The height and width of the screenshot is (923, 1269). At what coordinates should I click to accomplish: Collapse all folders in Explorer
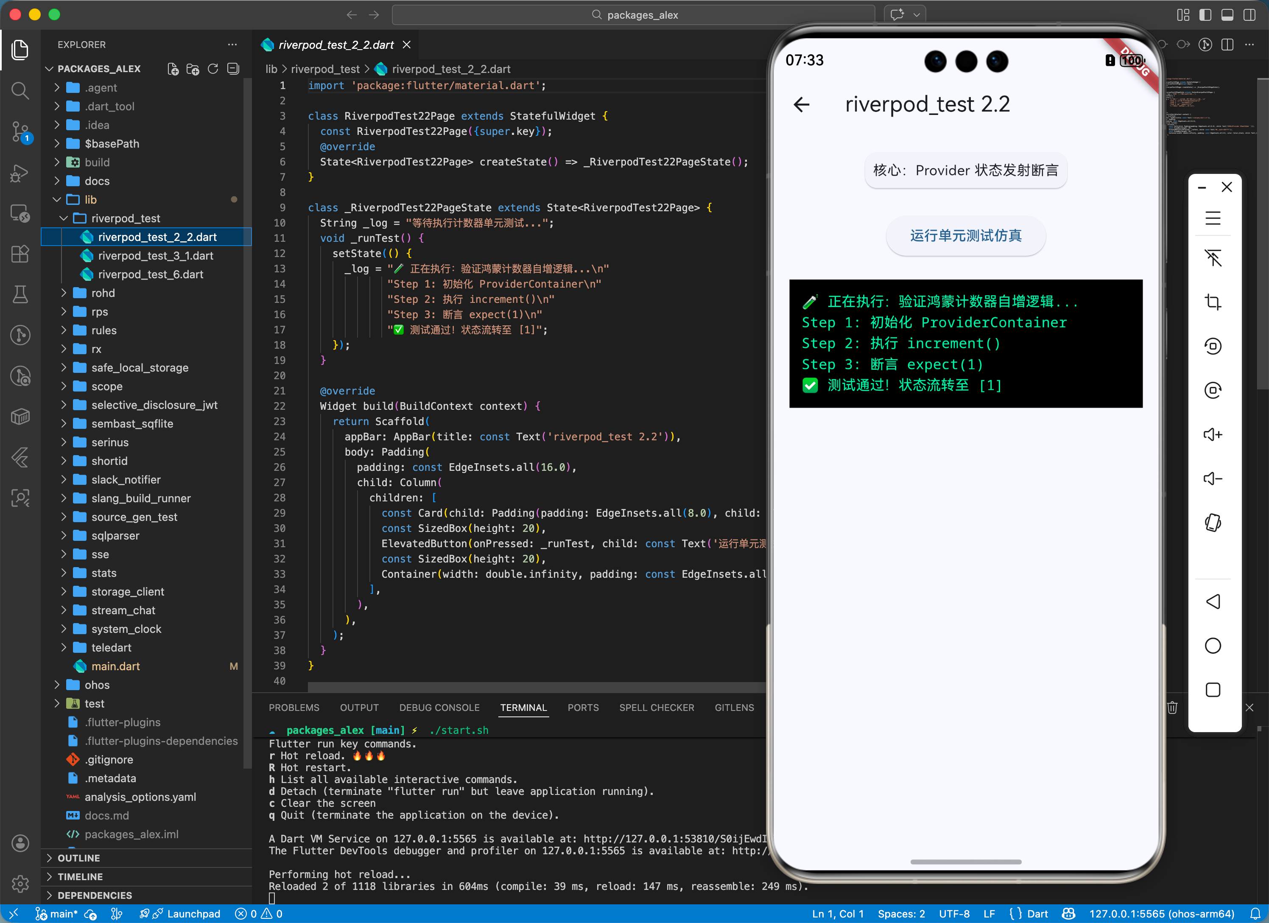pos(233,69)
